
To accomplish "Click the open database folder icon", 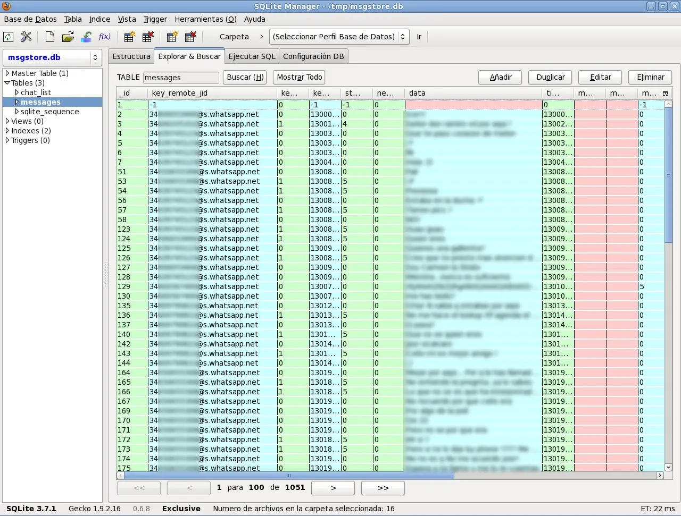I will click(x=68, y=37).
